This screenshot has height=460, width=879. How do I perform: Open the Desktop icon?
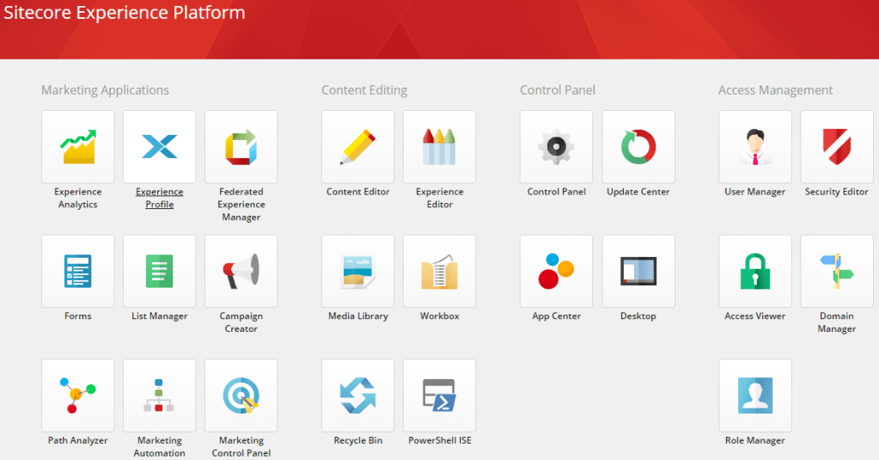638,271
